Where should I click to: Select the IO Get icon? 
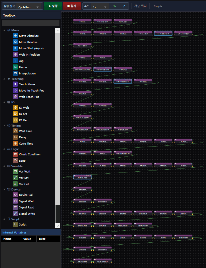point(15,120)
